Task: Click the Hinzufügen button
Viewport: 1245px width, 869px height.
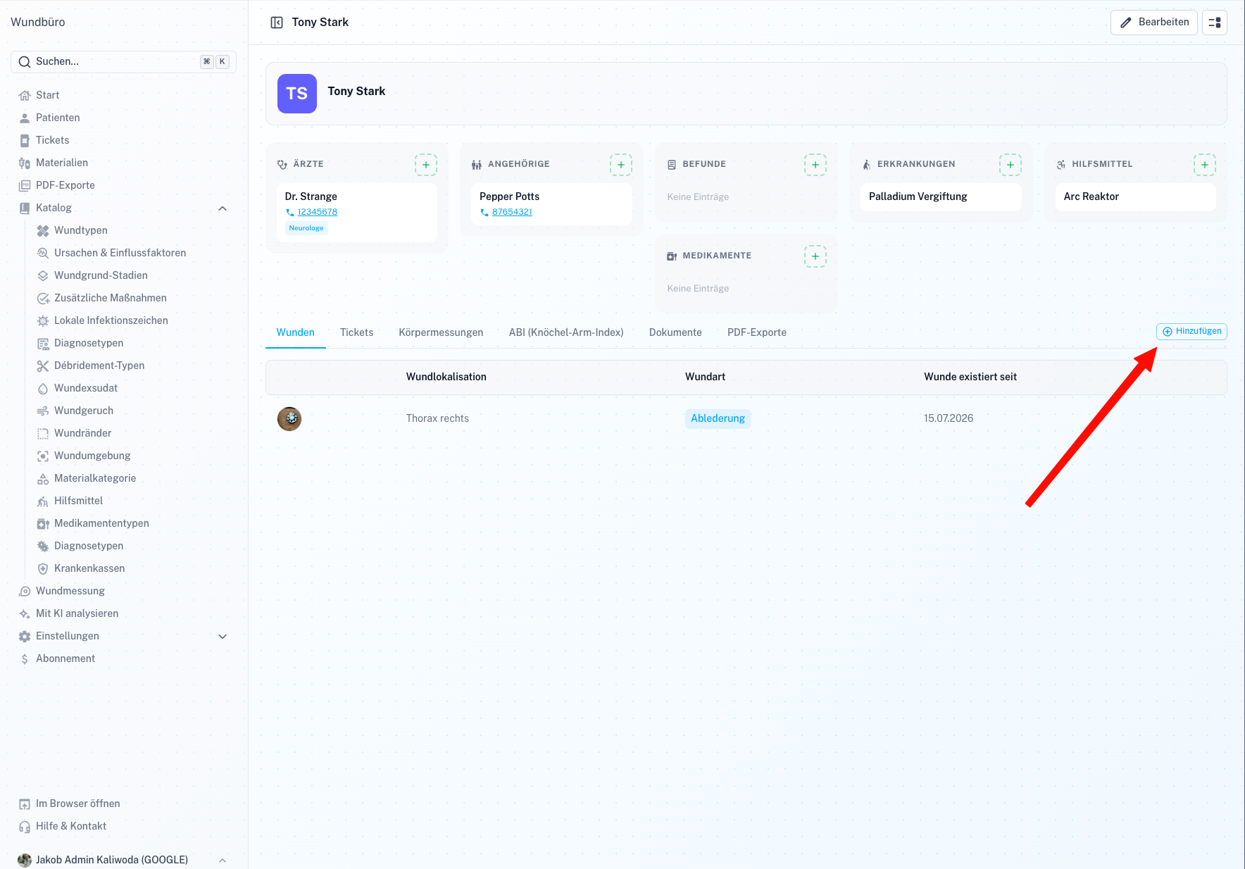Action: click(x=1191, y=332)
